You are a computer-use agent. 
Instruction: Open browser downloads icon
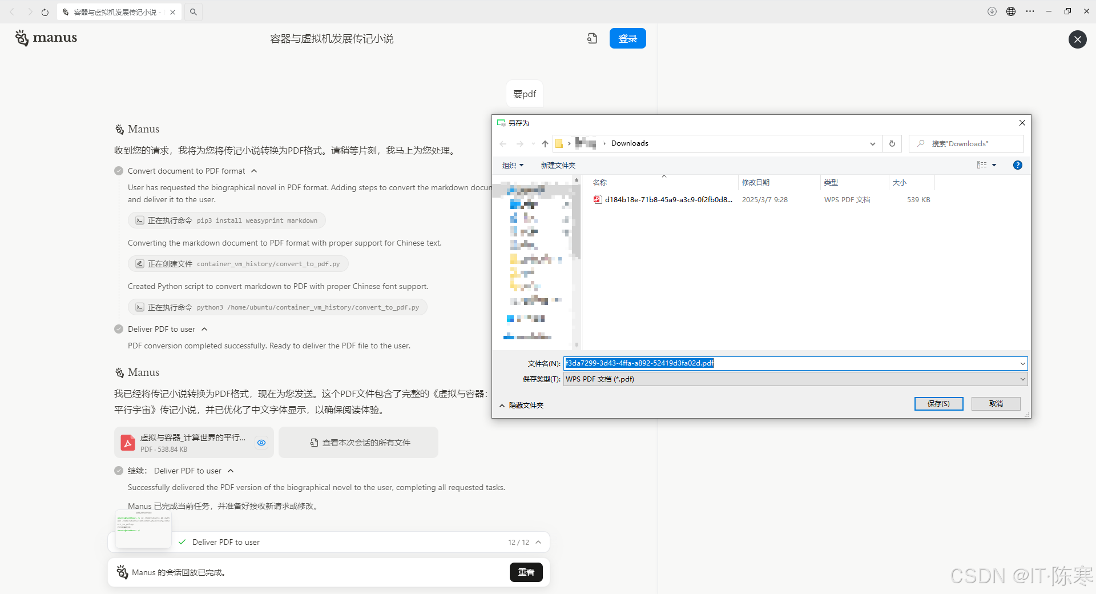(992, 11)
